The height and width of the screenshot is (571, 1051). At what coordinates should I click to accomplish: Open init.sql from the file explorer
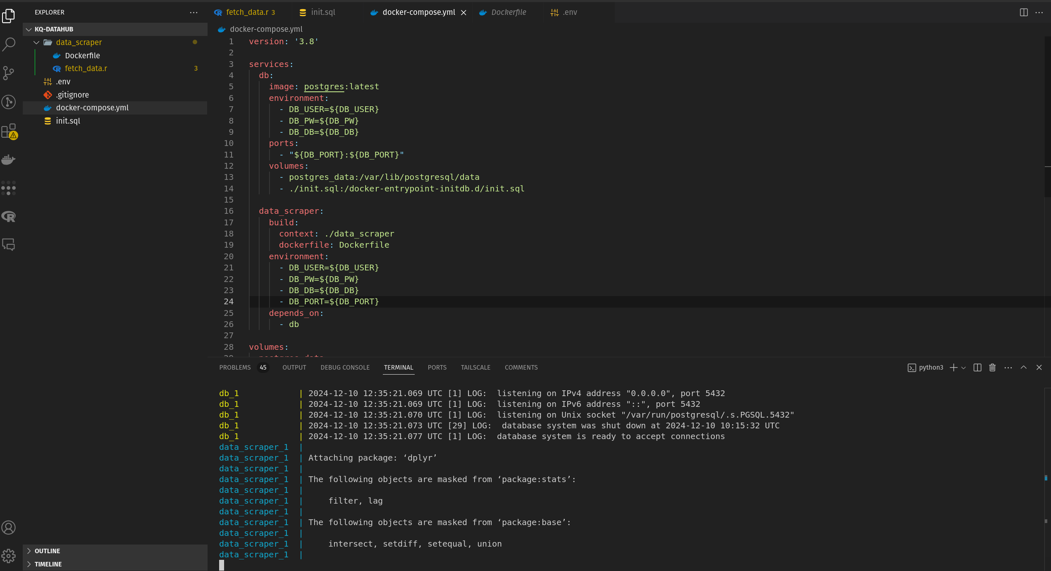(68, 121)
